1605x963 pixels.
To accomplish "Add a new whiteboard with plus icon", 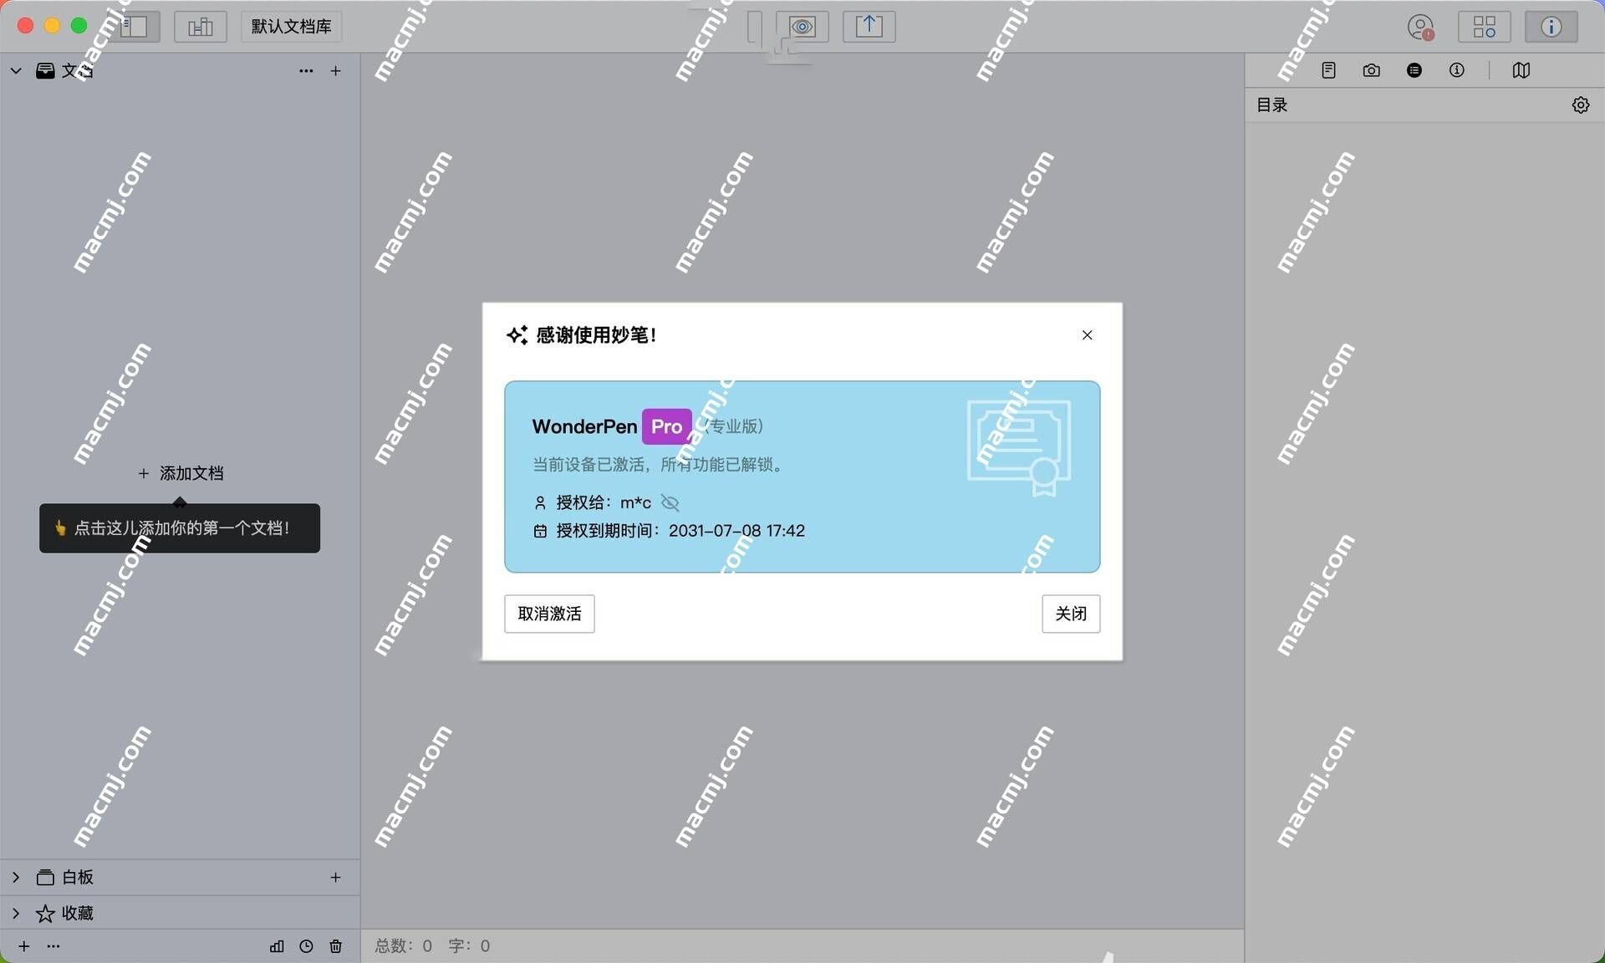I will (335, 877).
